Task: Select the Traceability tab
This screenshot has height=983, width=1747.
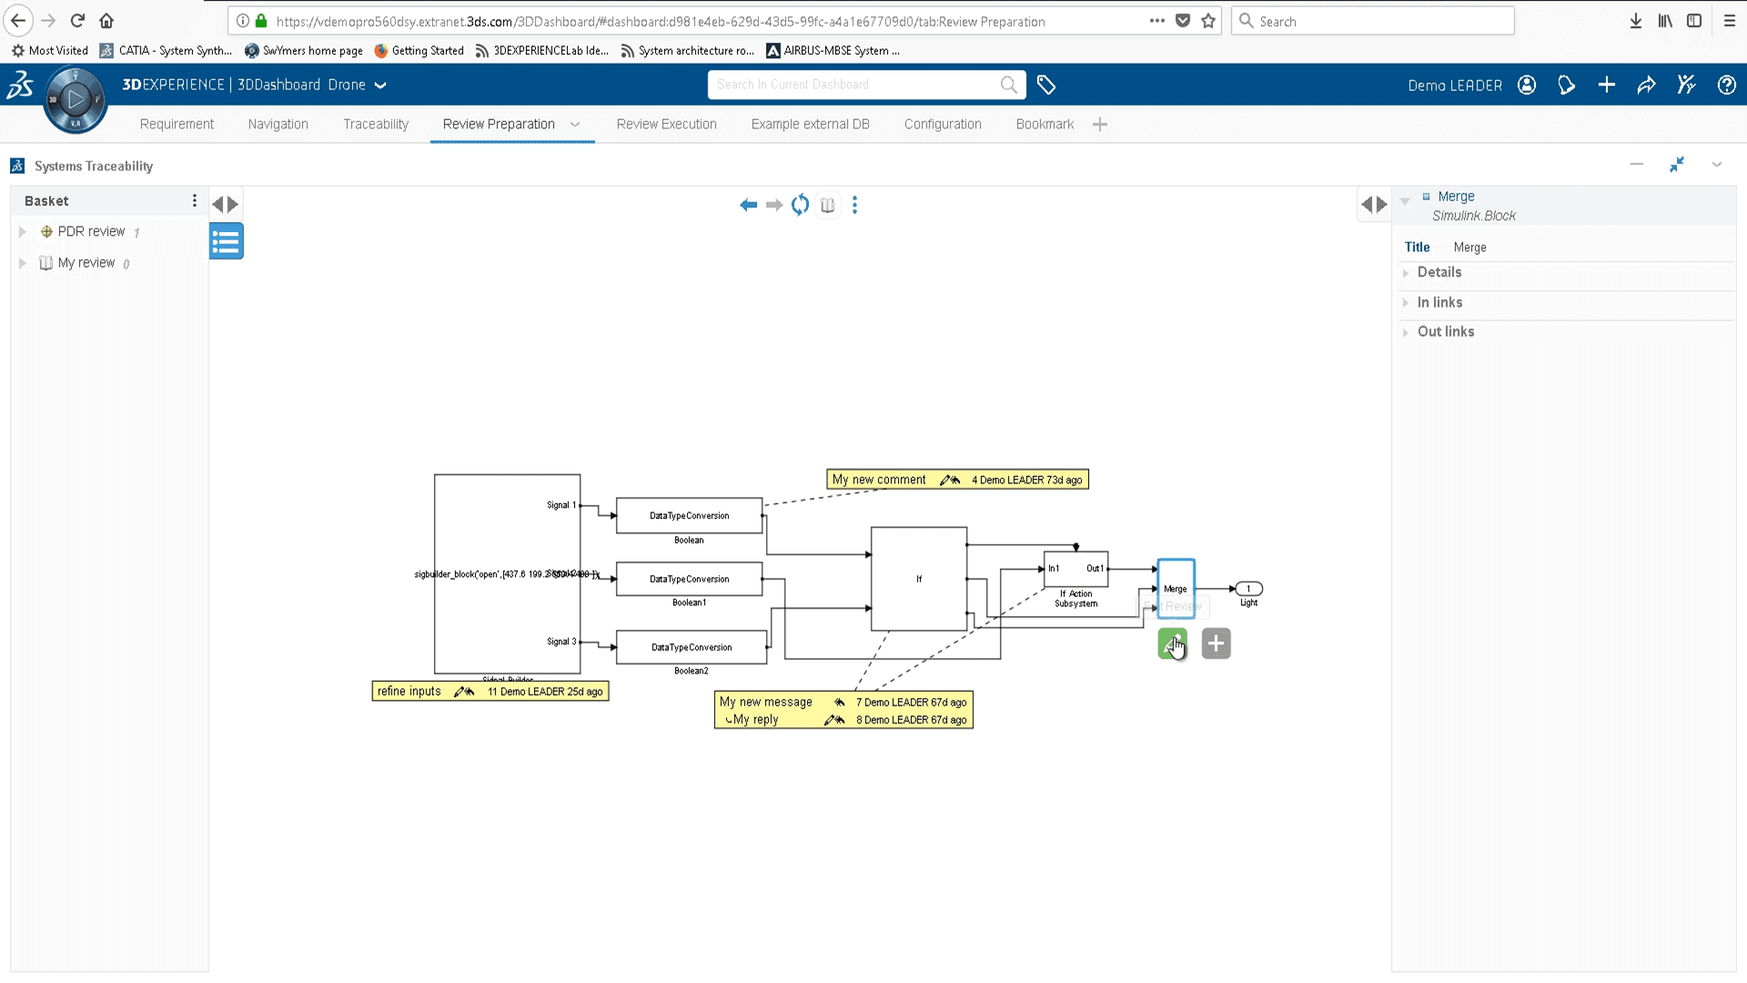Action: coord(376,124)
